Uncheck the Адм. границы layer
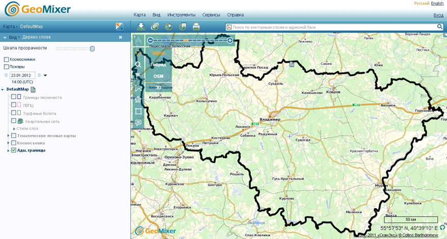The image size is (447, 239). (14, 150)
